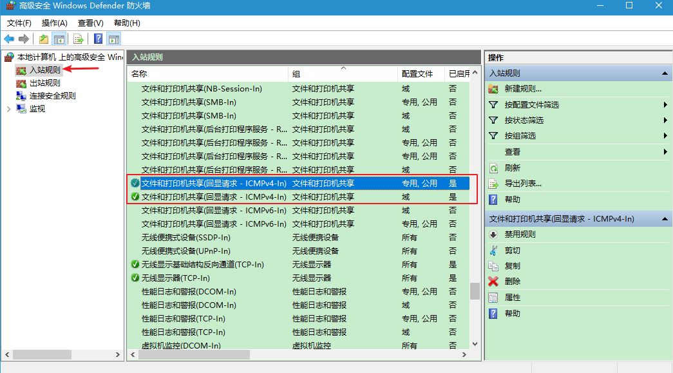Open the 查看(V) menu
673x373 pixels.
coord(91,23)
